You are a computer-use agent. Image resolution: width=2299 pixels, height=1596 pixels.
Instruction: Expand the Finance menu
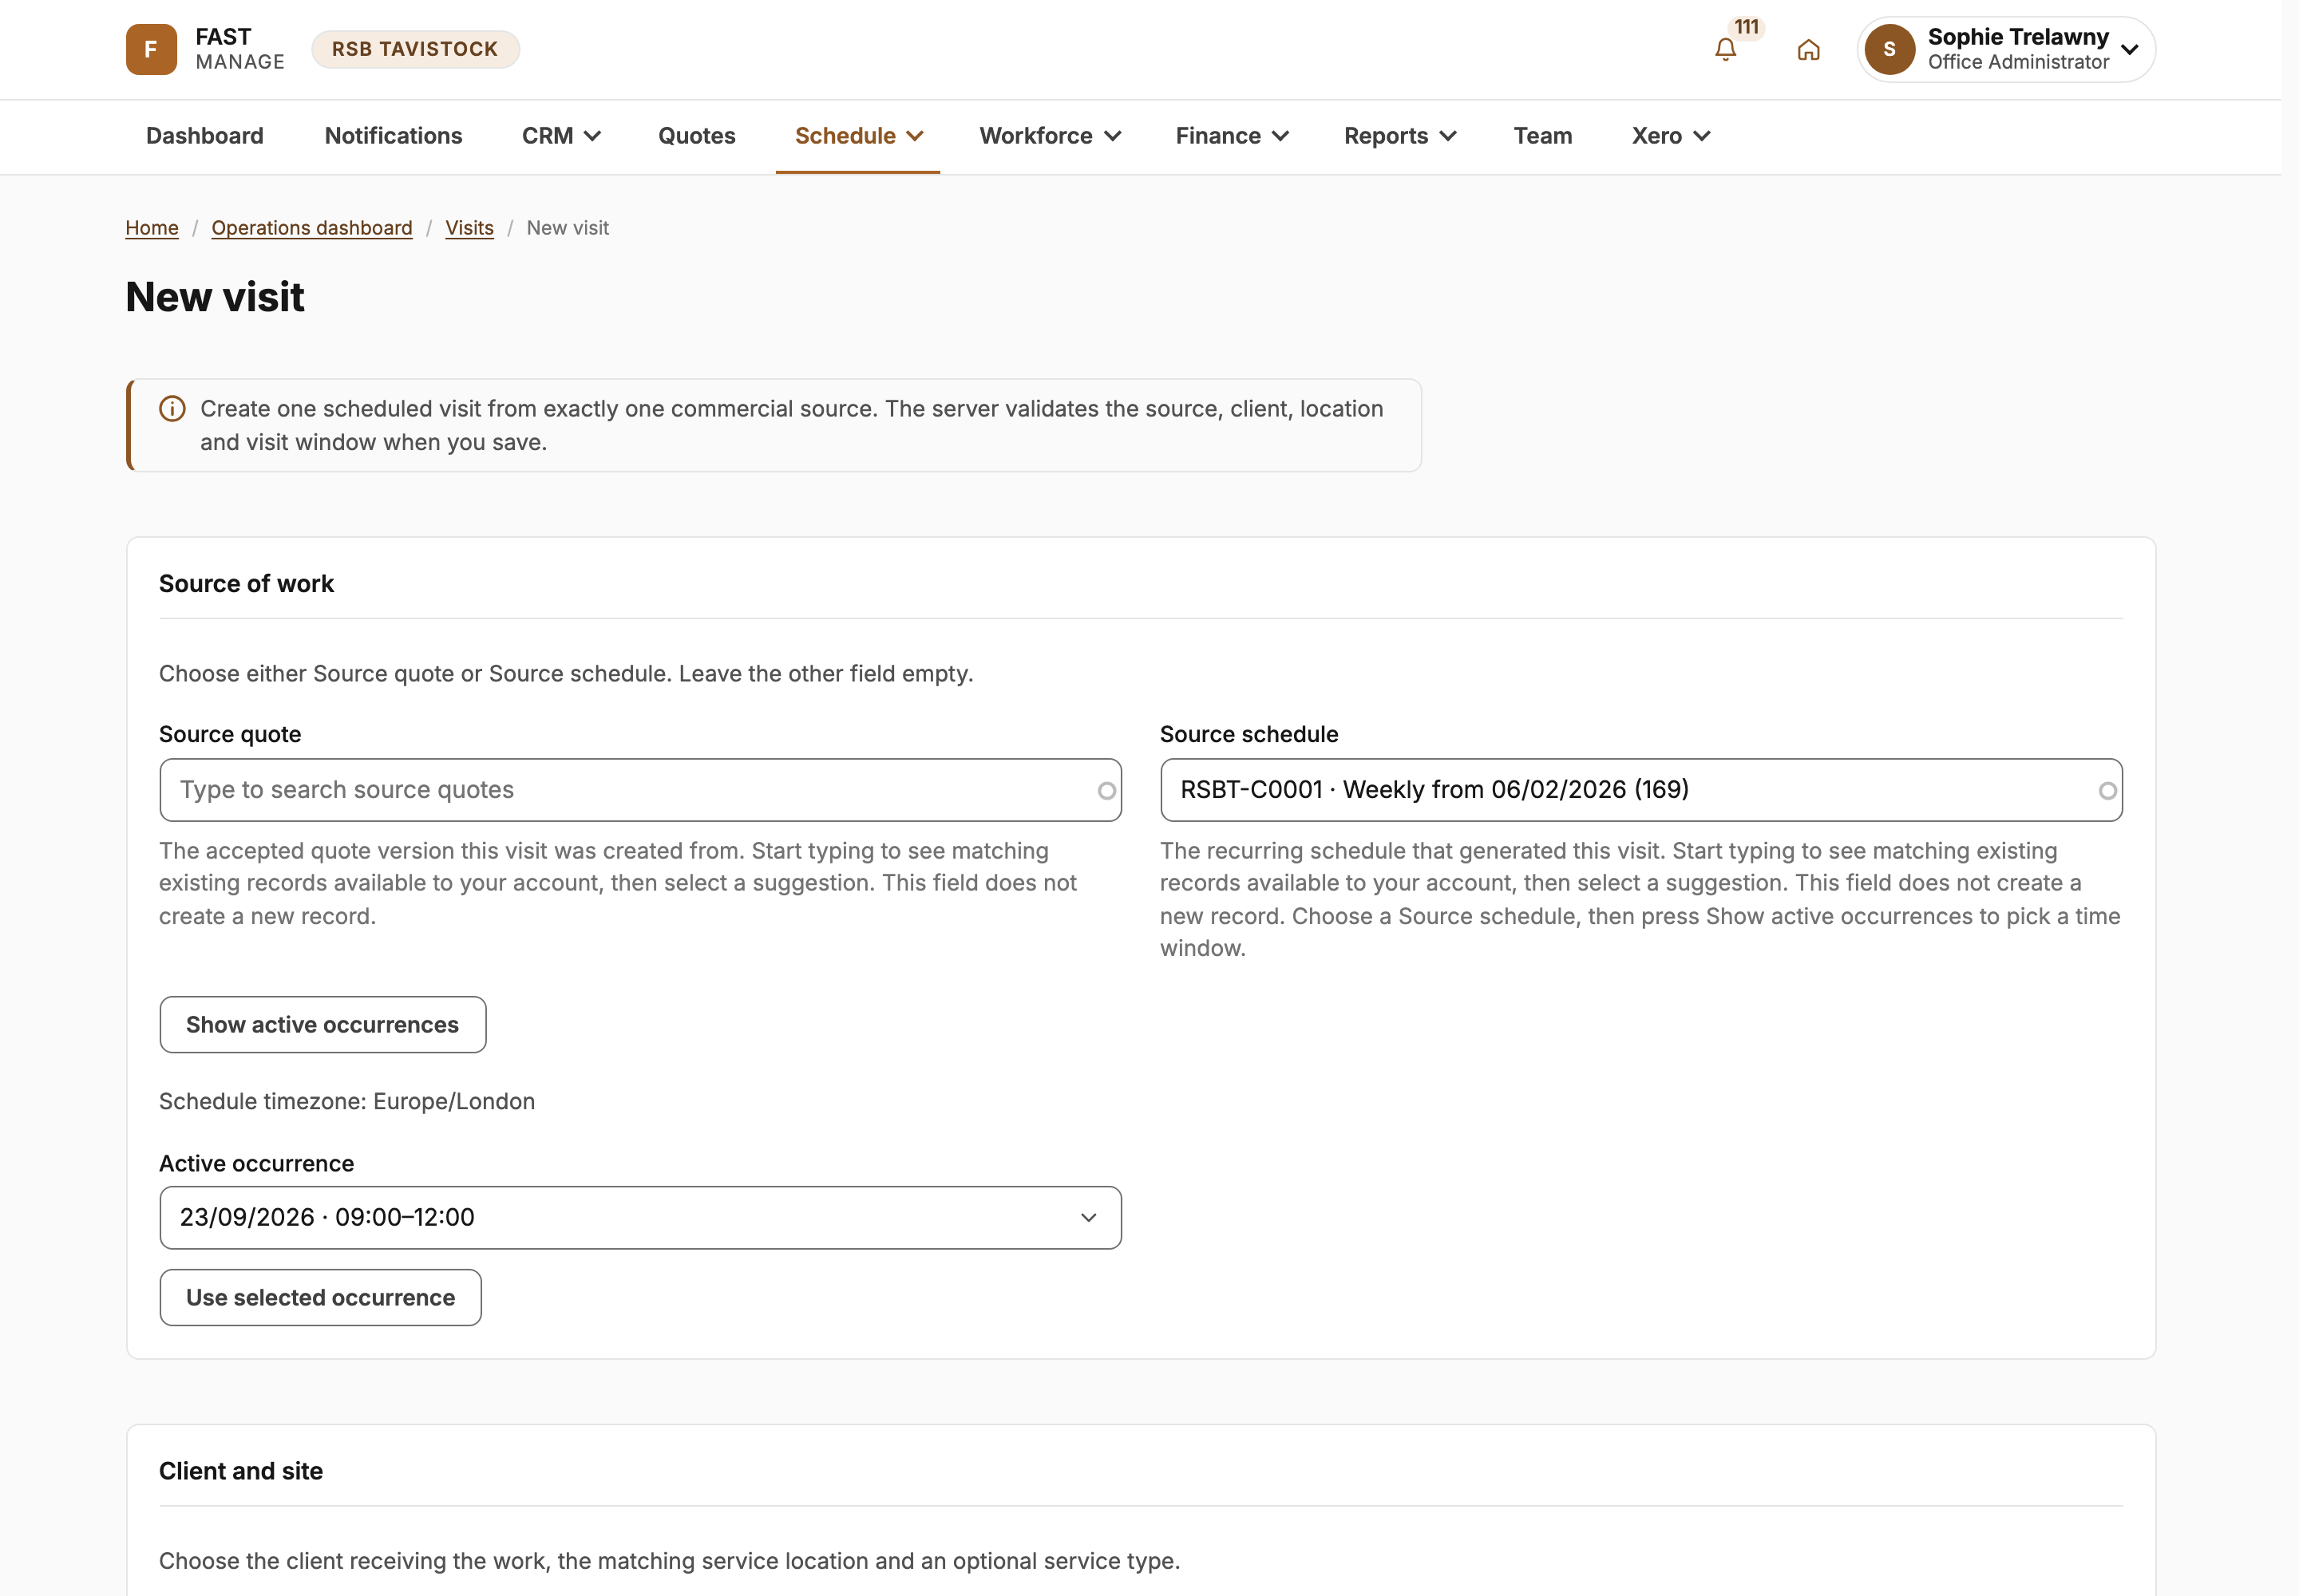(x=1232, y=136)
